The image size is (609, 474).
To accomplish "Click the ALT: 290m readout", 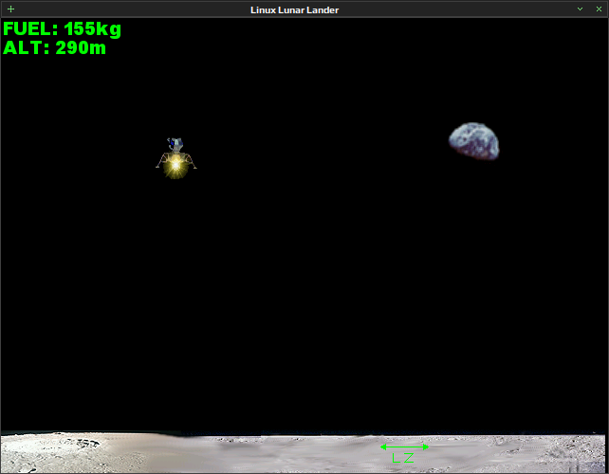I will [x=54, y=48].
